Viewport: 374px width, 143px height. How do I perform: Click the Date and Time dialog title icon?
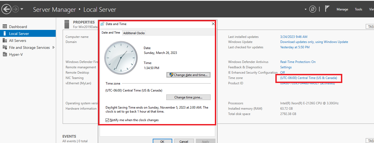(x=102, y=24)
